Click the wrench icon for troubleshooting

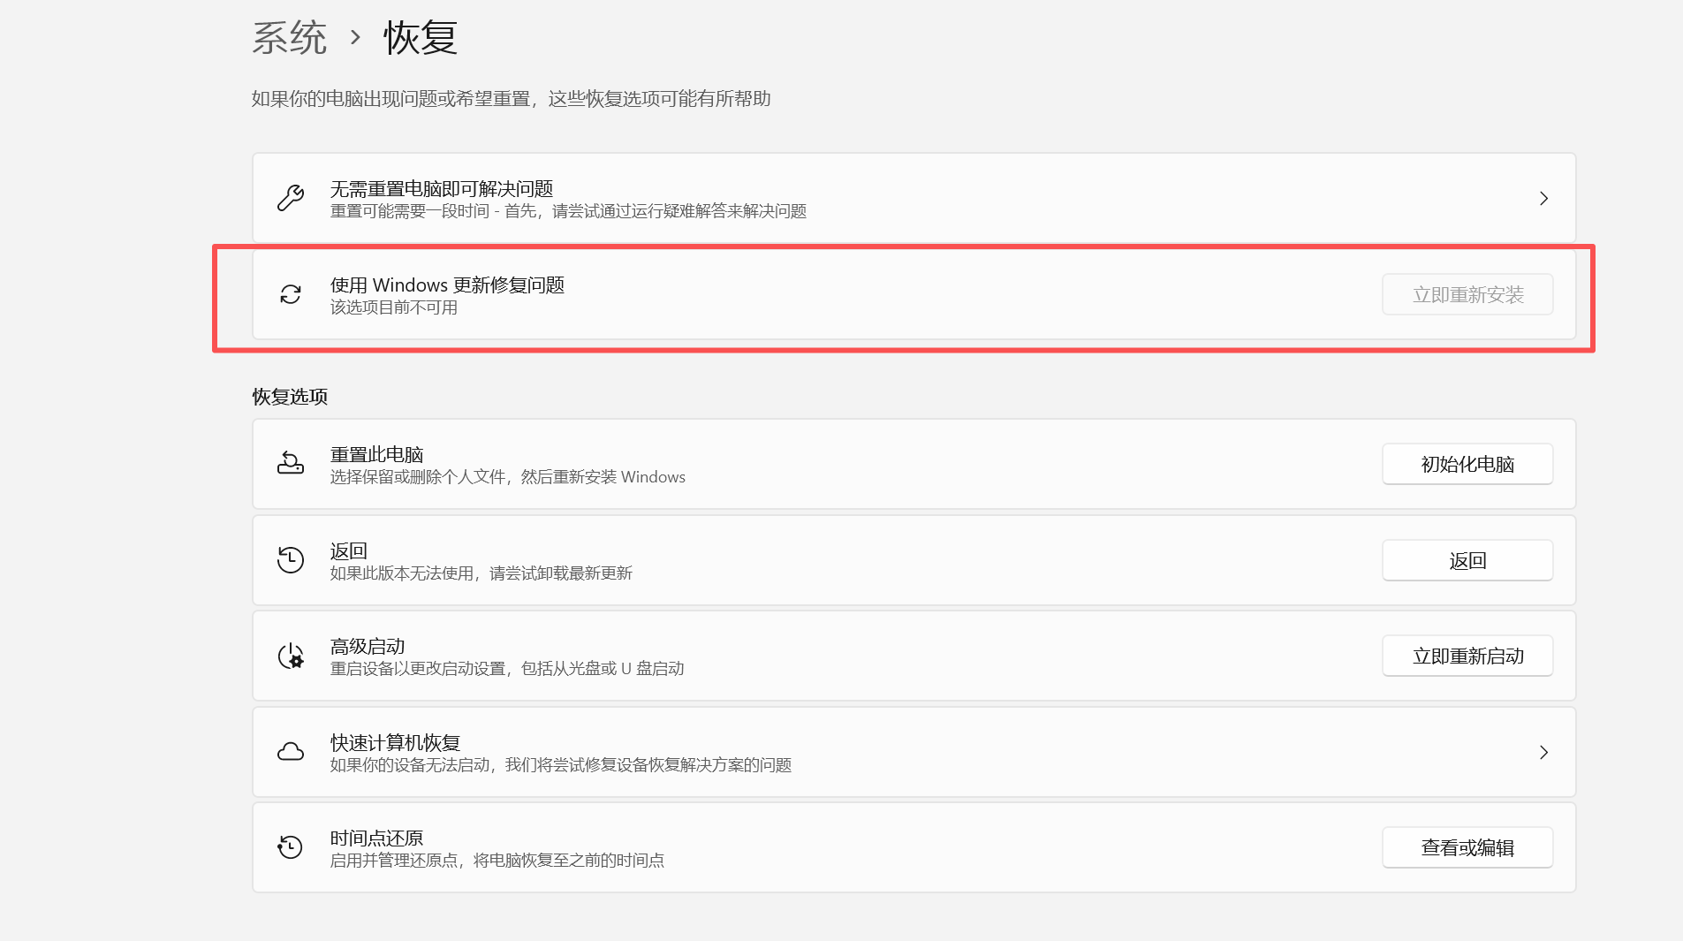[x=291, y=198]
